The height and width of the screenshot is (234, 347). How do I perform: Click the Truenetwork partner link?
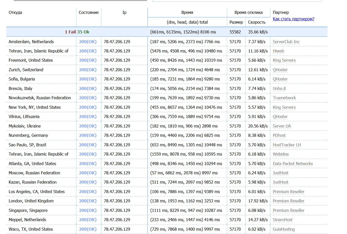tap(284, 98)
